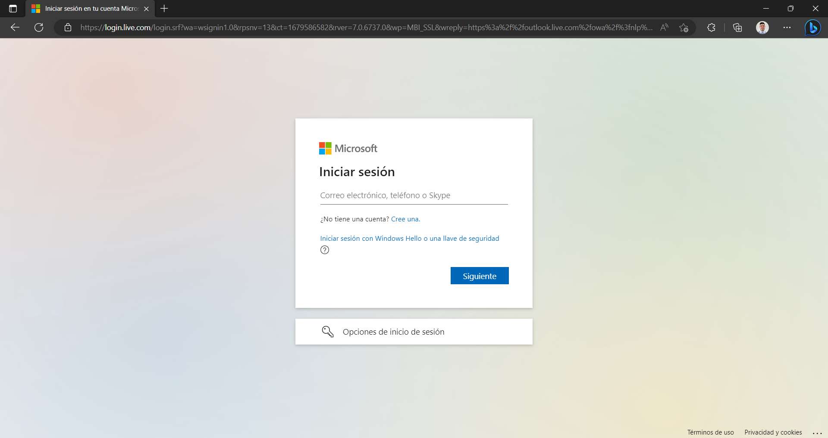The height and width of the screenshot is (438, 828).
Task: Close the Iniciar sesión tab
Action: tap(146, 9)
